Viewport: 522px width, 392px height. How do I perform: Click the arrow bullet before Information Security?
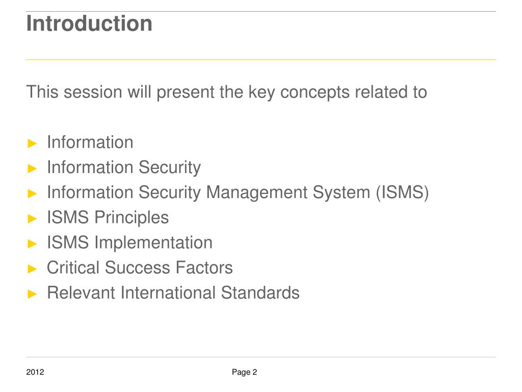[32, 168]
